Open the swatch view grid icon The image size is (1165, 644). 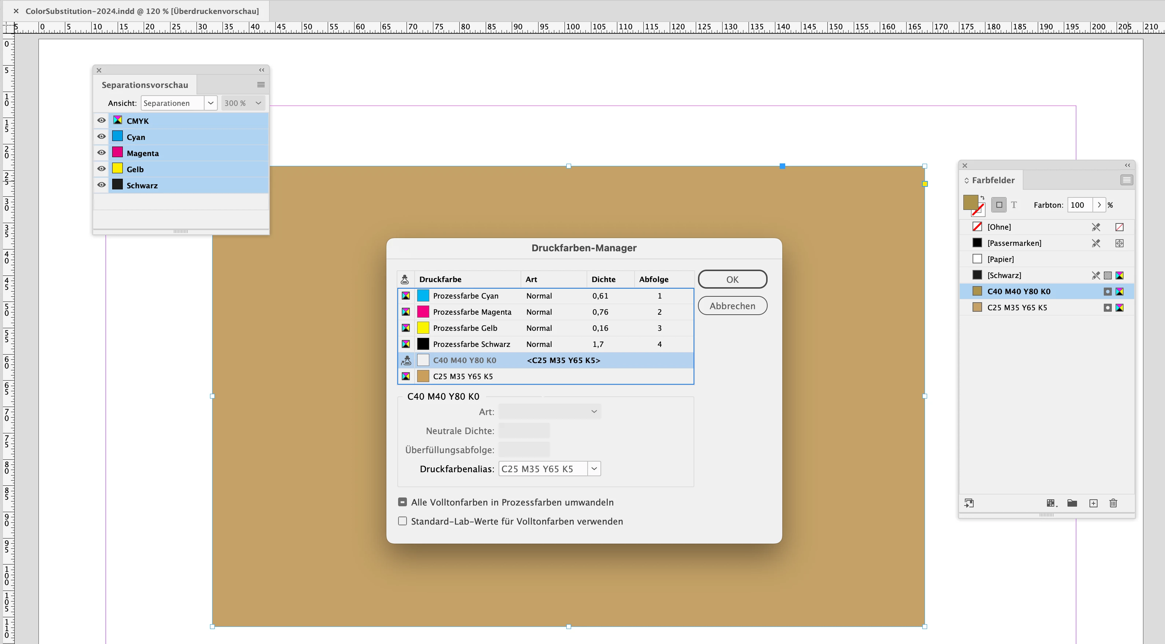click(x=1051, y=503)
